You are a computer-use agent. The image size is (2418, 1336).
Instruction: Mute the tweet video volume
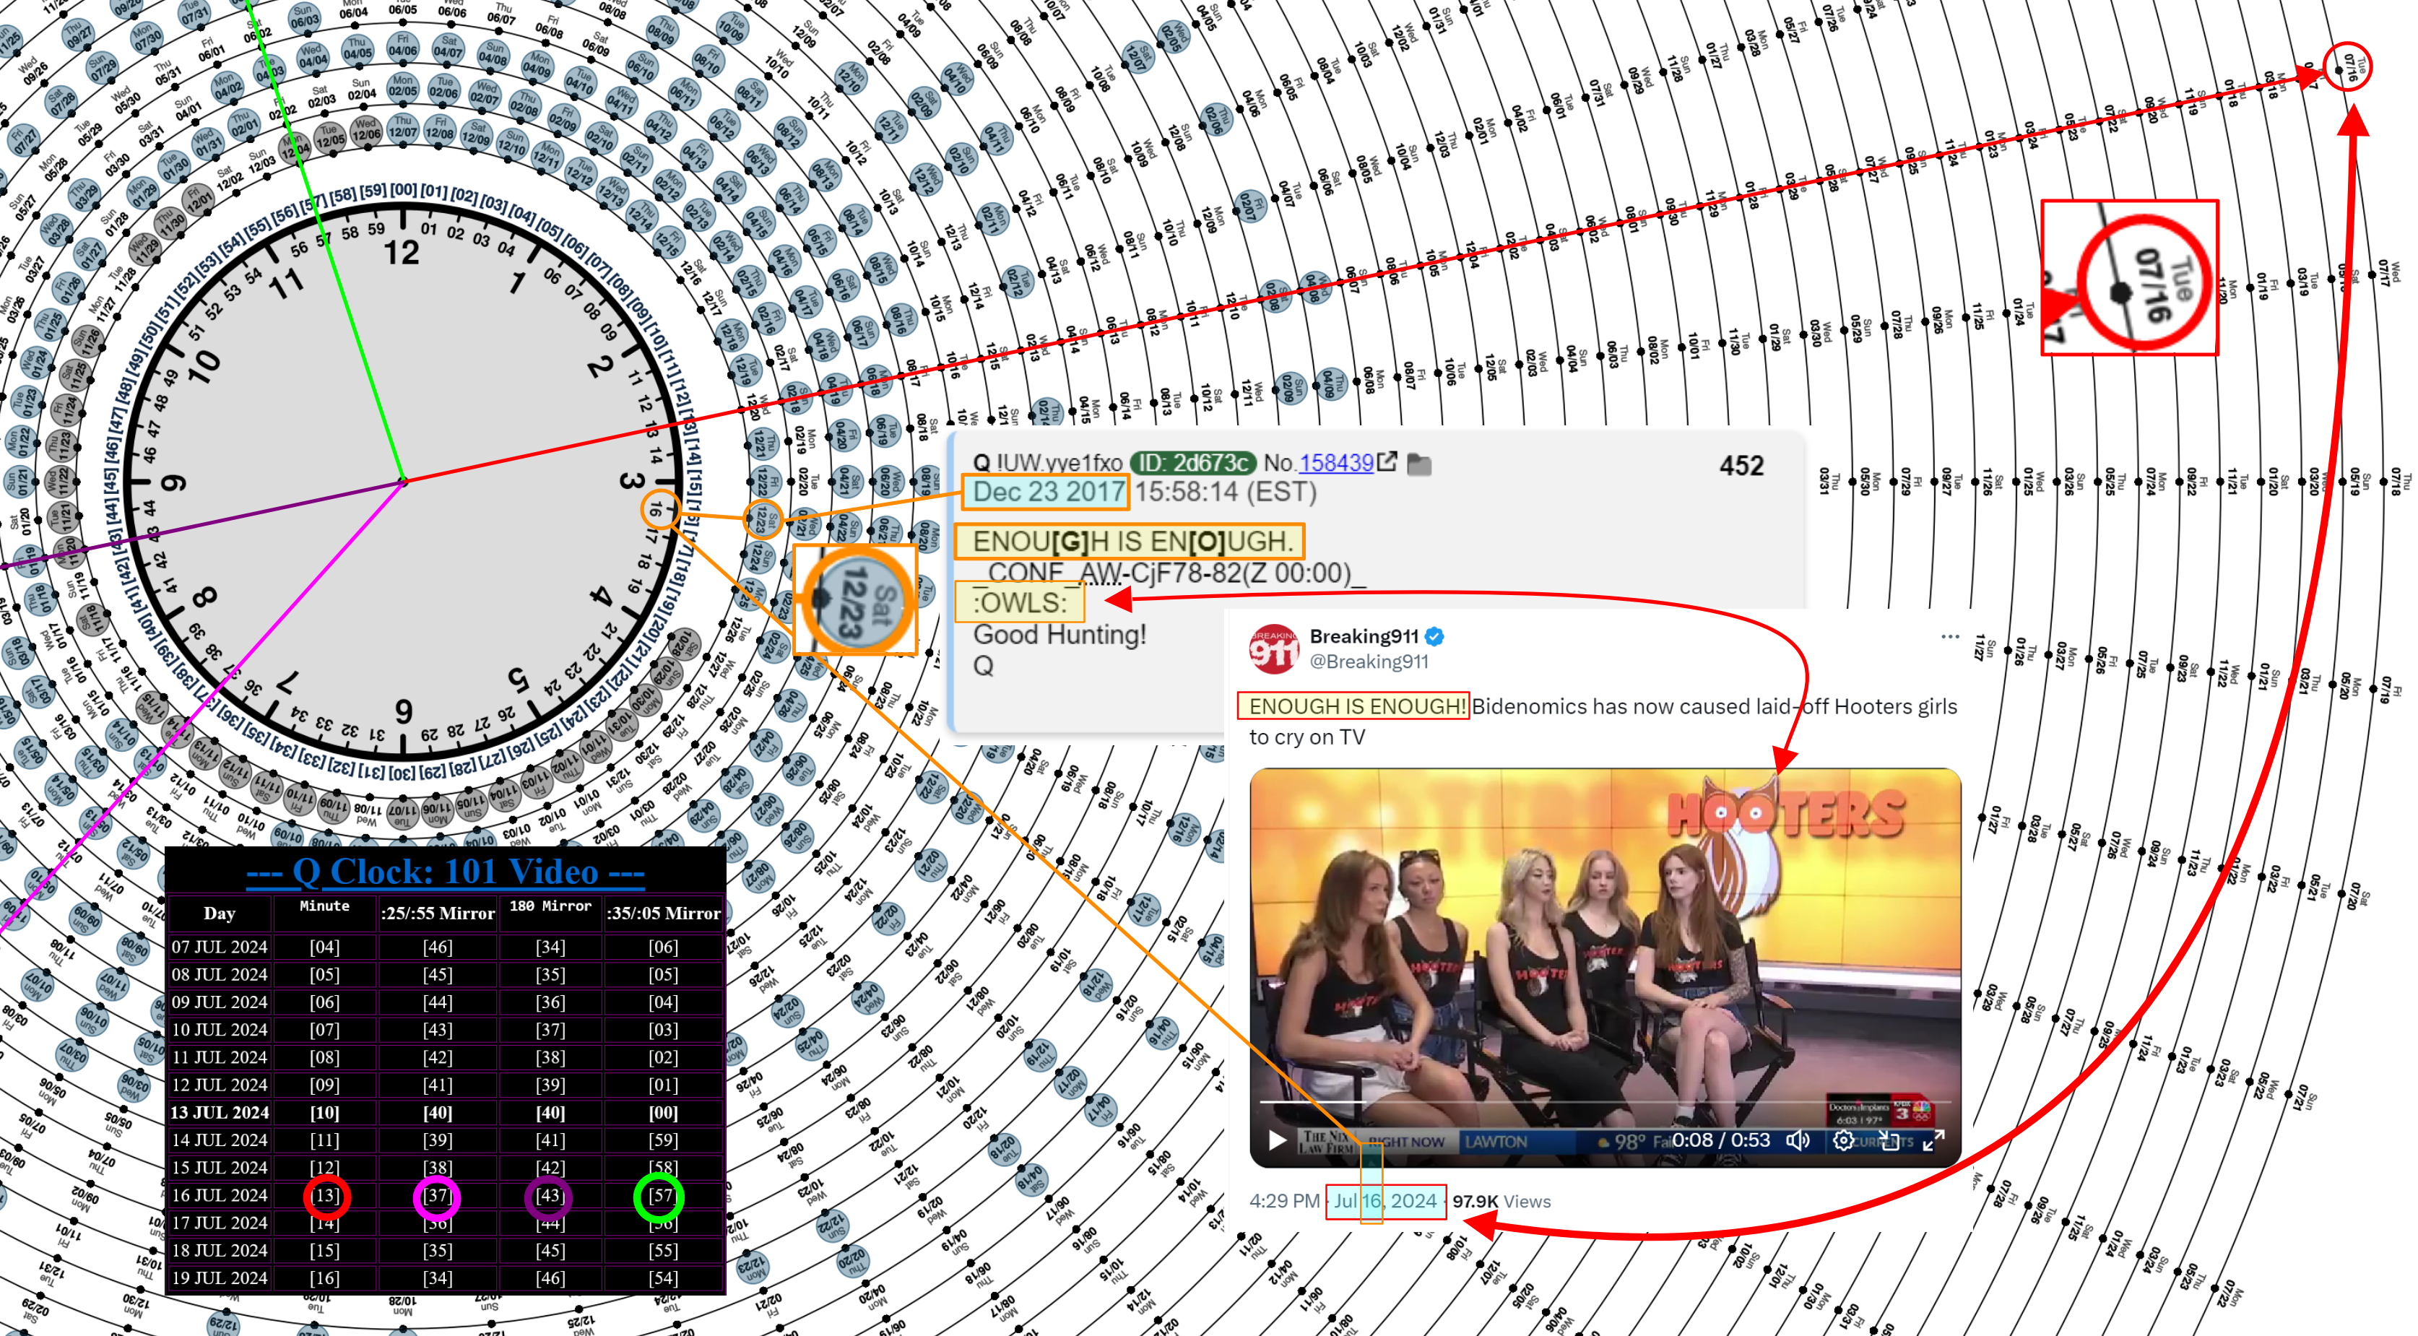point(1798,1140)
